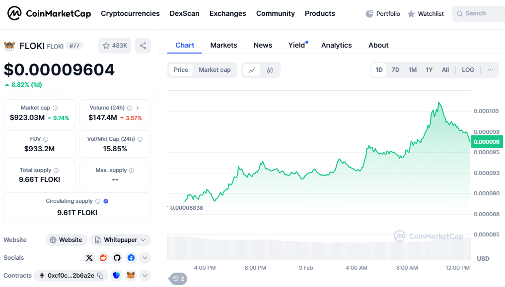The width and height of the screenshot is (505, 287).
Task: Open FLOKI's X (Twitter) social link
Action: click(89, 258)
